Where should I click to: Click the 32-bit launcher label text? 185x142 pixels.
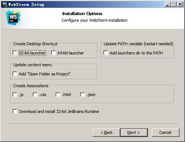tap(32, 53)
